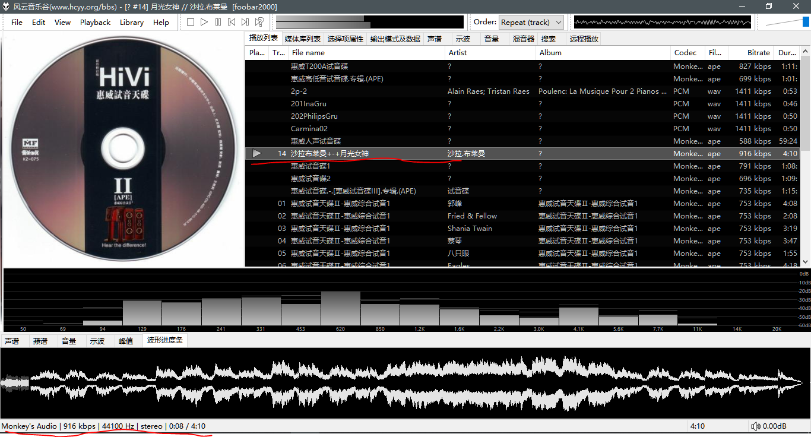Image resolution: width=811 pixels, height=437 pixels.
Task: Pause the current track
Action: pyautogui.click(x=218, y=22)
